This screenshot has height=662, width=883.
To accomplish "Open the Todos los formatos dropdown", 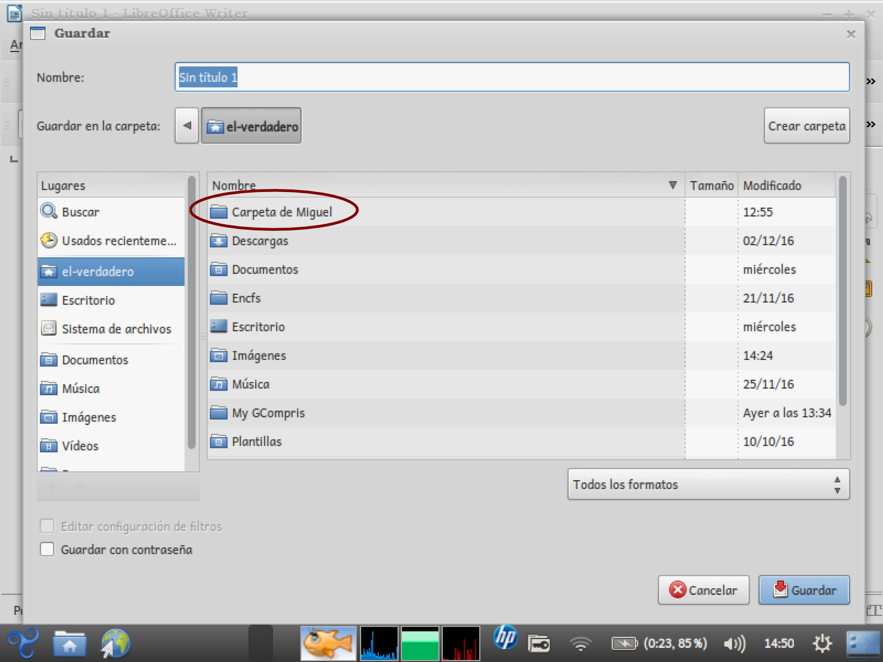I will 709,484.
